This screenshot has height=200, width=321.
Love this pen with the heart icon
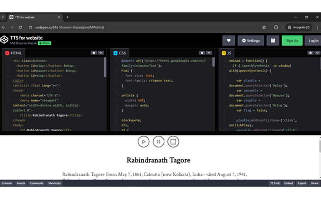click(x=229, y=40)
